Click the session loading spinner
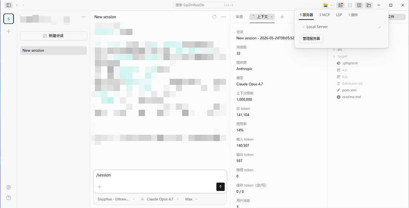This screenshot has width=409, height=208. pos(214,17)
